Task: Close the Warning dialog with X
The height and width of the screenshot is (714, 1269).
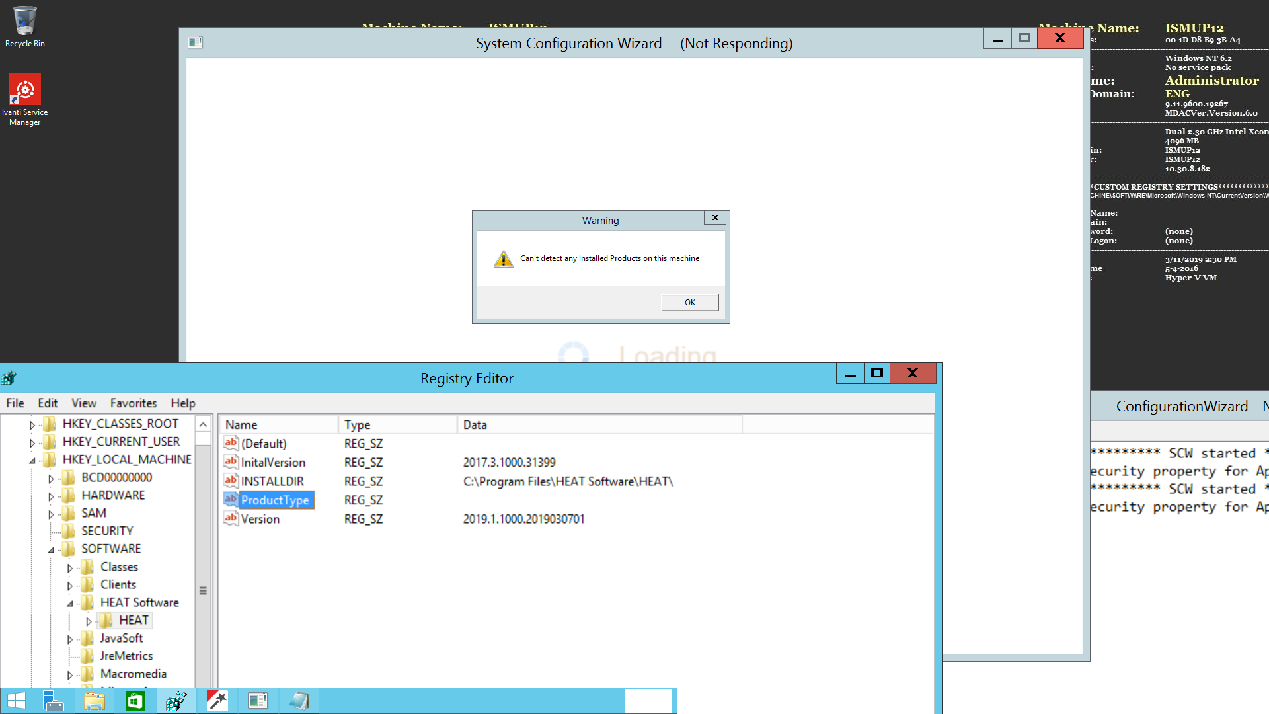Action: [715, 218]
